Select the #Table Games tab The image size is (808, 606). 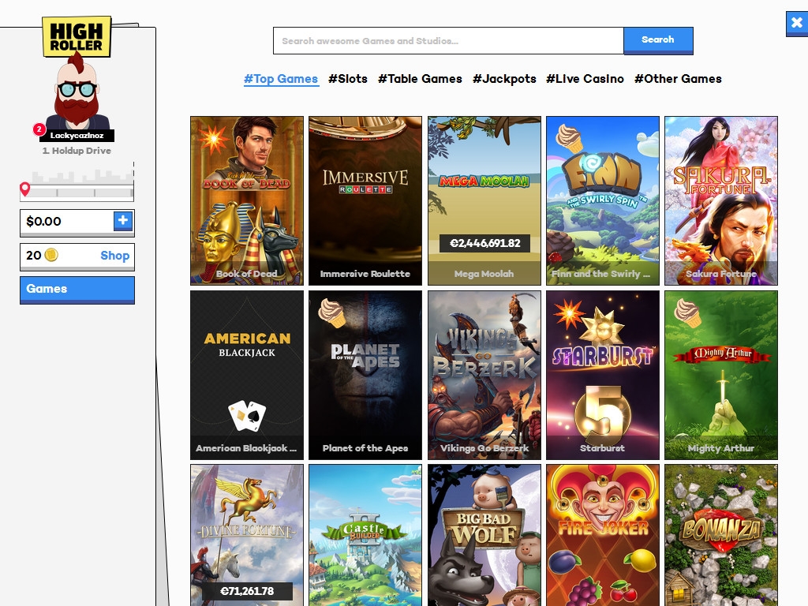420,79
